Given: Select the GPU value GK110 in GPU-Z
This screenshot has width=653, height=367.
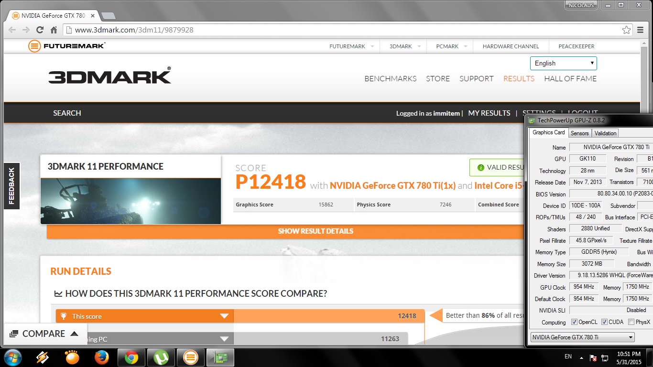Looking at the screenshot, I should 588,159.
